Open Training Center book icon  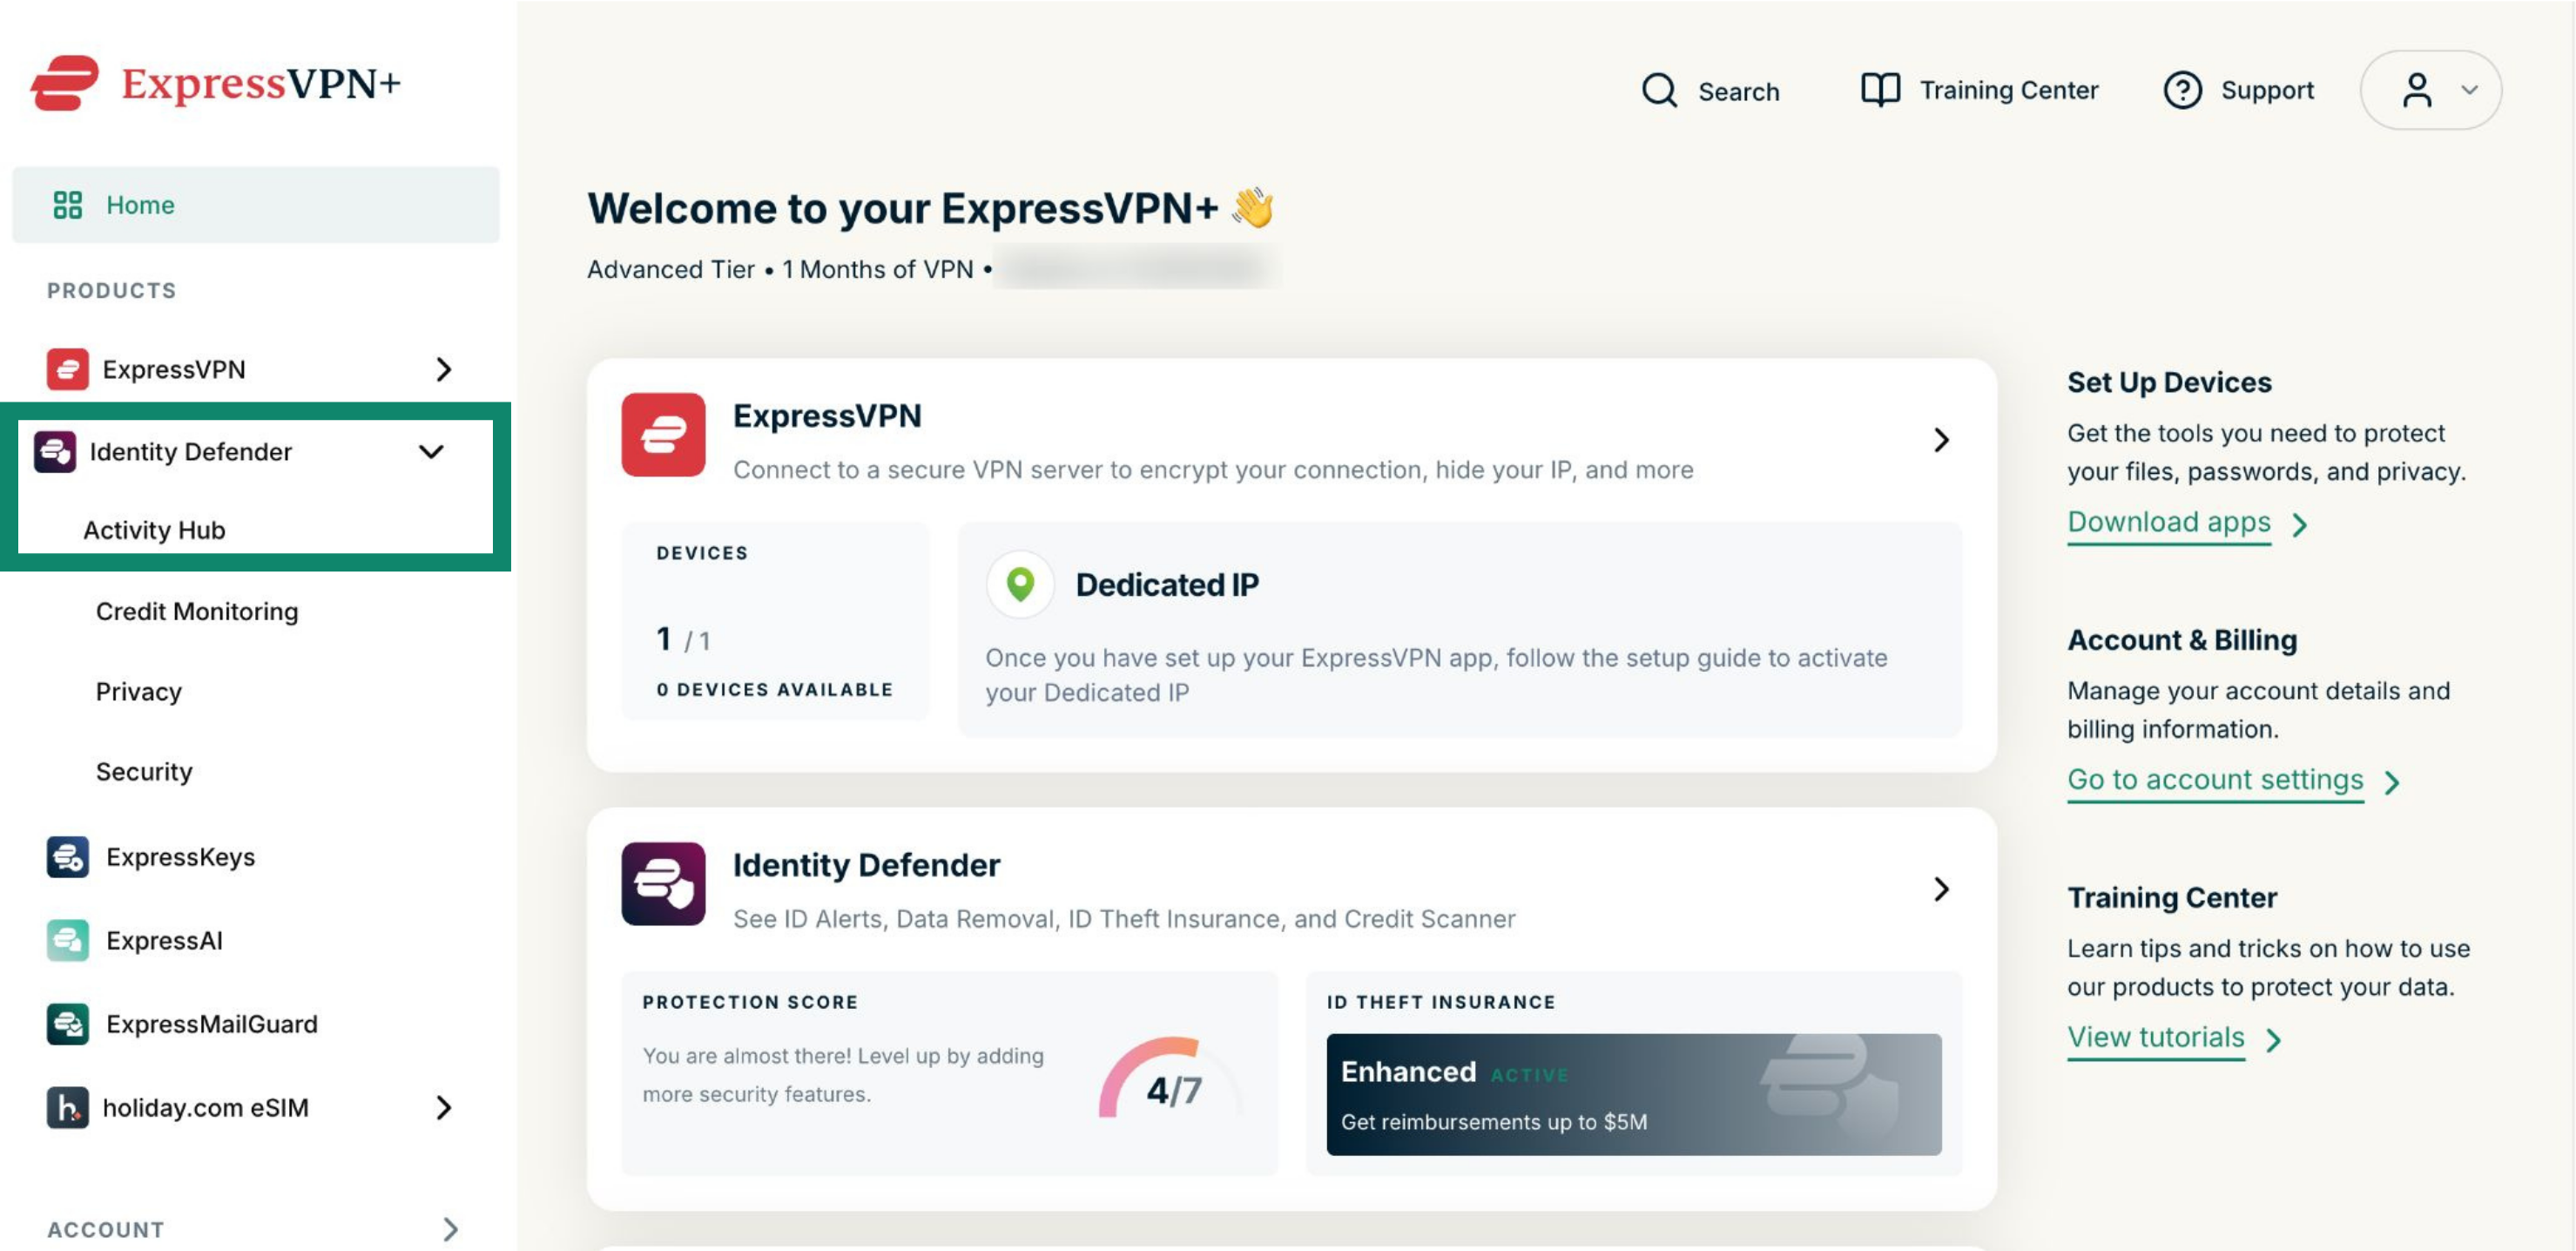point(1880,90)
